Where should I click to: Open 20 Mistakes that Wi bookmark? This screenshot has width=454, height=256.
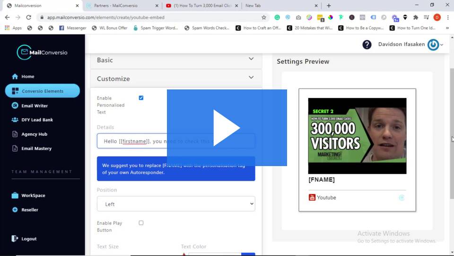tap(309, 28)
